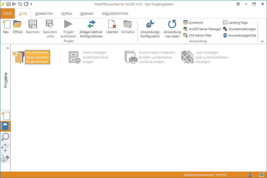Open ArcGIS Server Manager
Screen dimensions: 267x178
click(202, 29)
